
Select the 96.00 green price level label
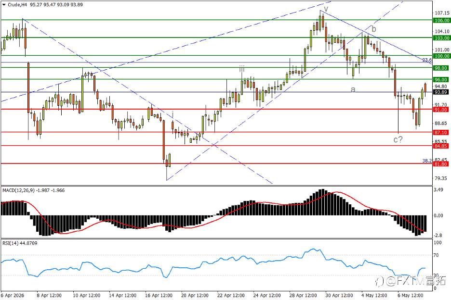442,79
